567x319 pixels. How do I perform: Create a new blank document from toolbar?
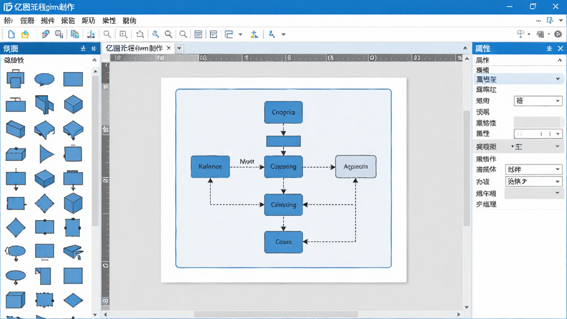click(11, 34)
